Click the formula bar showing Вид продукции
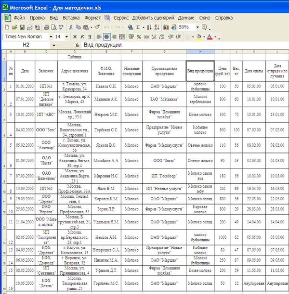 [x=185, y=45]
